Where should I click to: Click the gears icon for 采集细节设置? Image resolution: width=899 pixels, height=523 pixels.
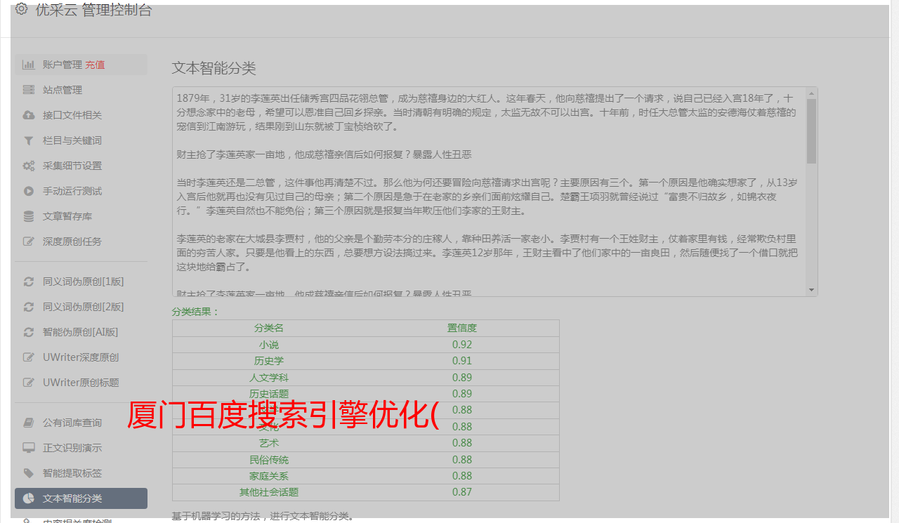coord(28,166)
